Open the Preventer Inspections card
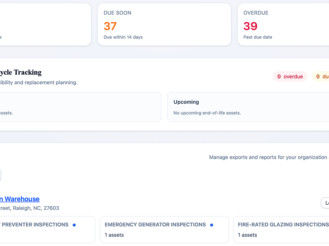This screenshot has width=329, height=246. pos(48,230)
